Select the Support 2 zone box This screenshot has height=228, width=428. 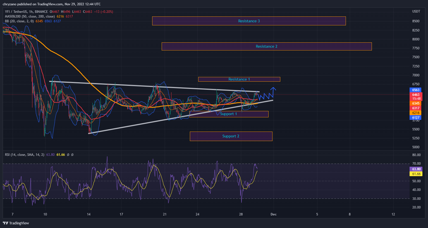[x=231, y=136]
